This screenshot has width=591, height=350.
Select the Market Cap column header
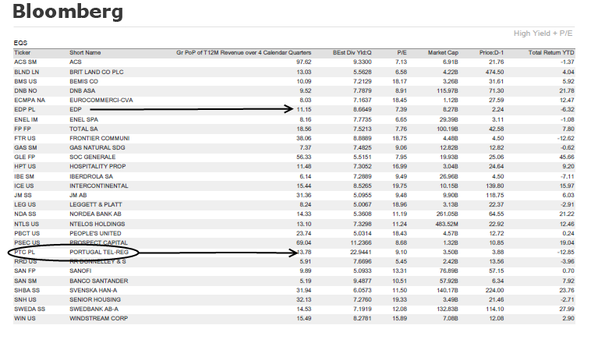click(x=443, y=53)
